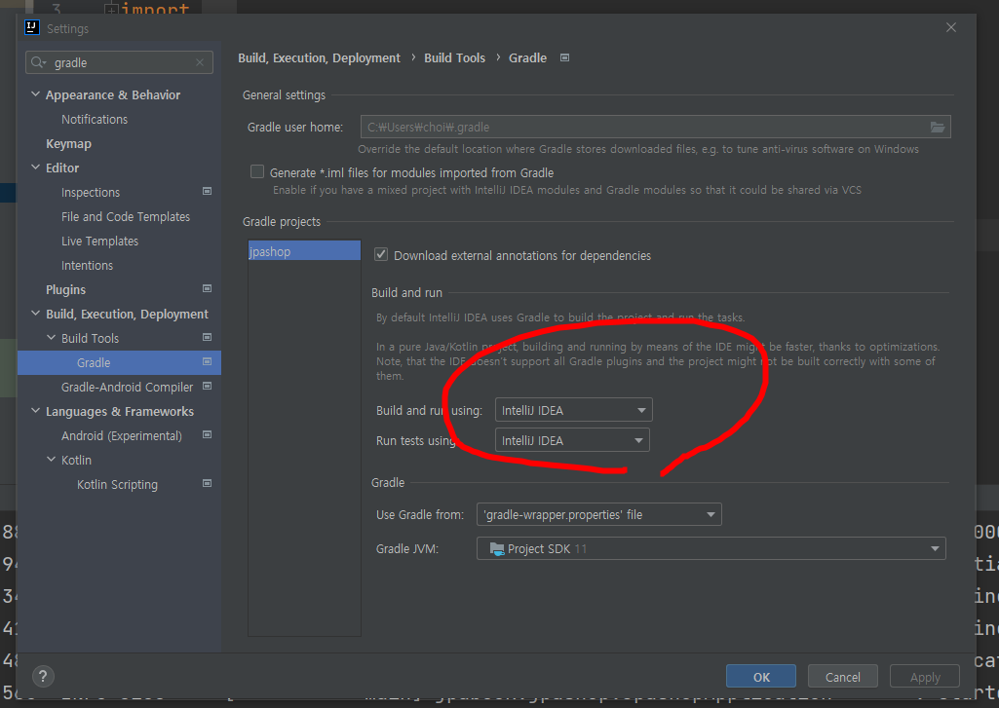
Task: Click the project-level icon on Kotlin Scripting row
Action: [x=207, y=483]
